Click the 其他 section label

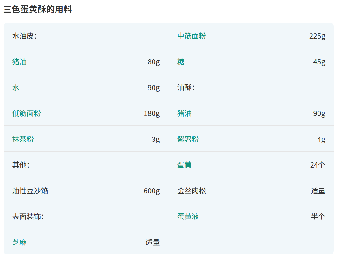pyautogui.click(x=21, y=165)
